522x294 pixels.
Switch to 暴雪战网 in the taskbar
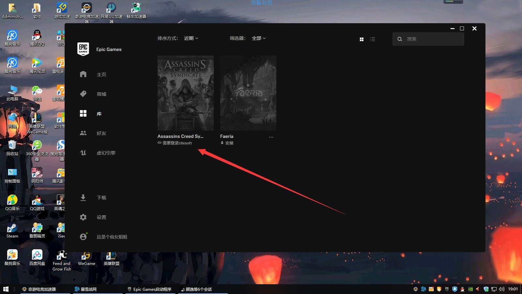98,289
